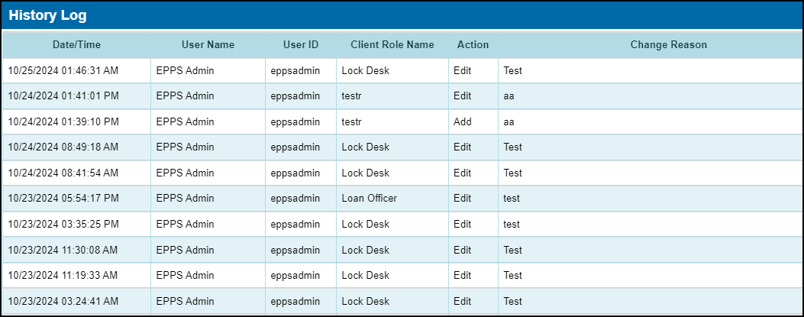This screenshot has height=317, width=804.
Task: Sort by the Action column header
Action: pos(473,44)
